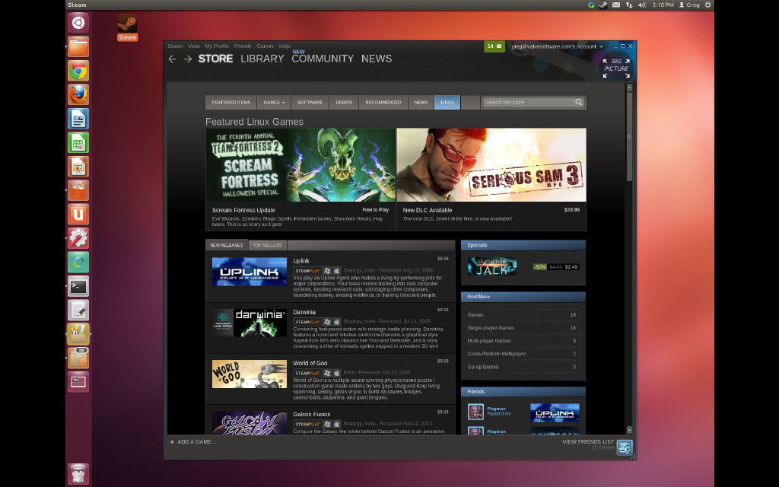This screenshot has width=779, height=487.
Task: Launch Big Picture mode
Action: pyautogui.click(x=616, y=68)
